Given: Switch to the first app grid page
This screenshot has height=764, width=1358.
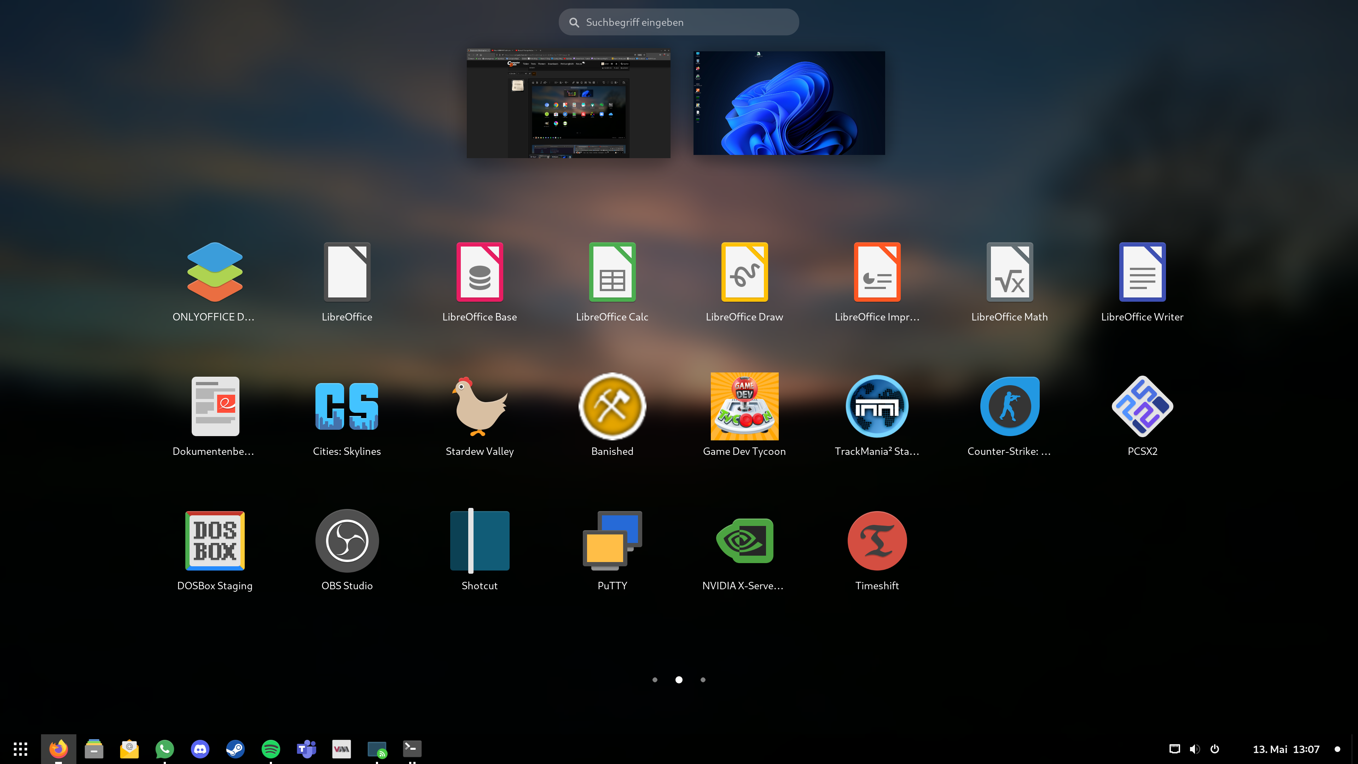Looking at the screenshot, I should (655, 679).
